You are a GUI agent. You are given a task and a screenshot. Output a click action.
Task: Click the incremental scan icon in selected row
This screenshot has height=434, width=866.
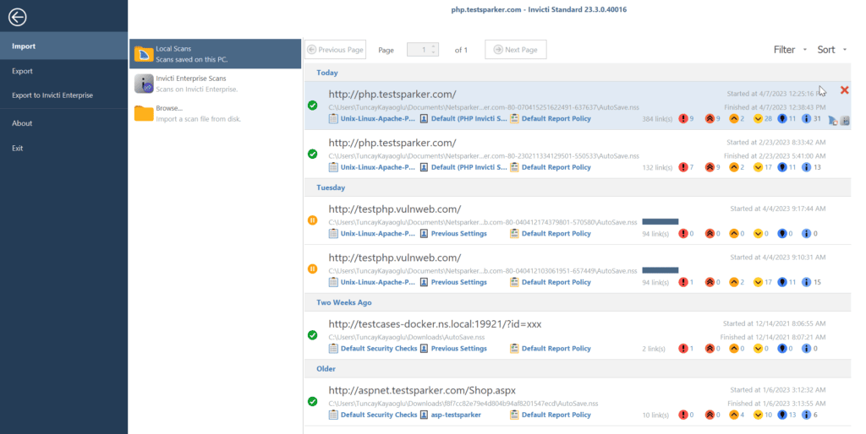click(x=832, y=121)
